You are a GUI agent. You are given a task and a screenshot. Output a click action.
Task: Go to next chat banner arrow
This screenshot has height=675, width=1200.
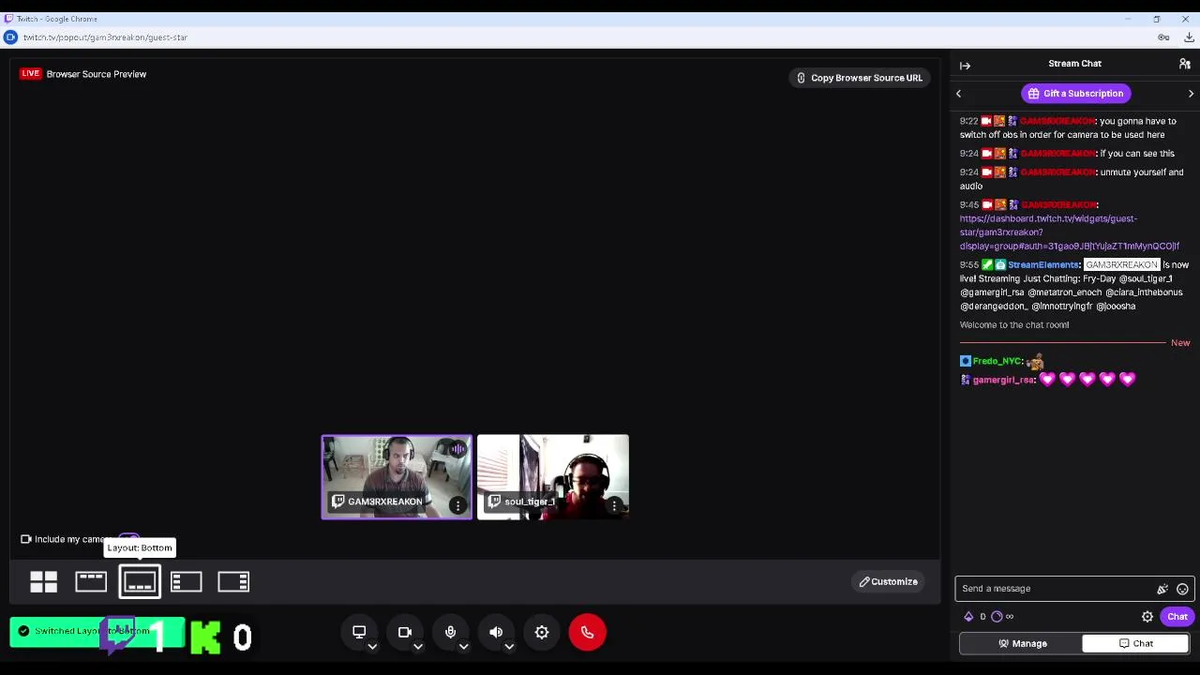point(1191,94)
